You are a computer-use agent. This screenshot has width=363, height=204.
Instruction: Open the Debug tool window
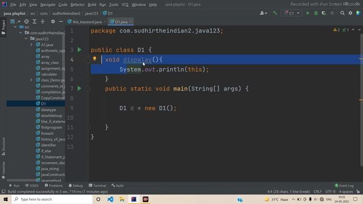tap(75, 185)
